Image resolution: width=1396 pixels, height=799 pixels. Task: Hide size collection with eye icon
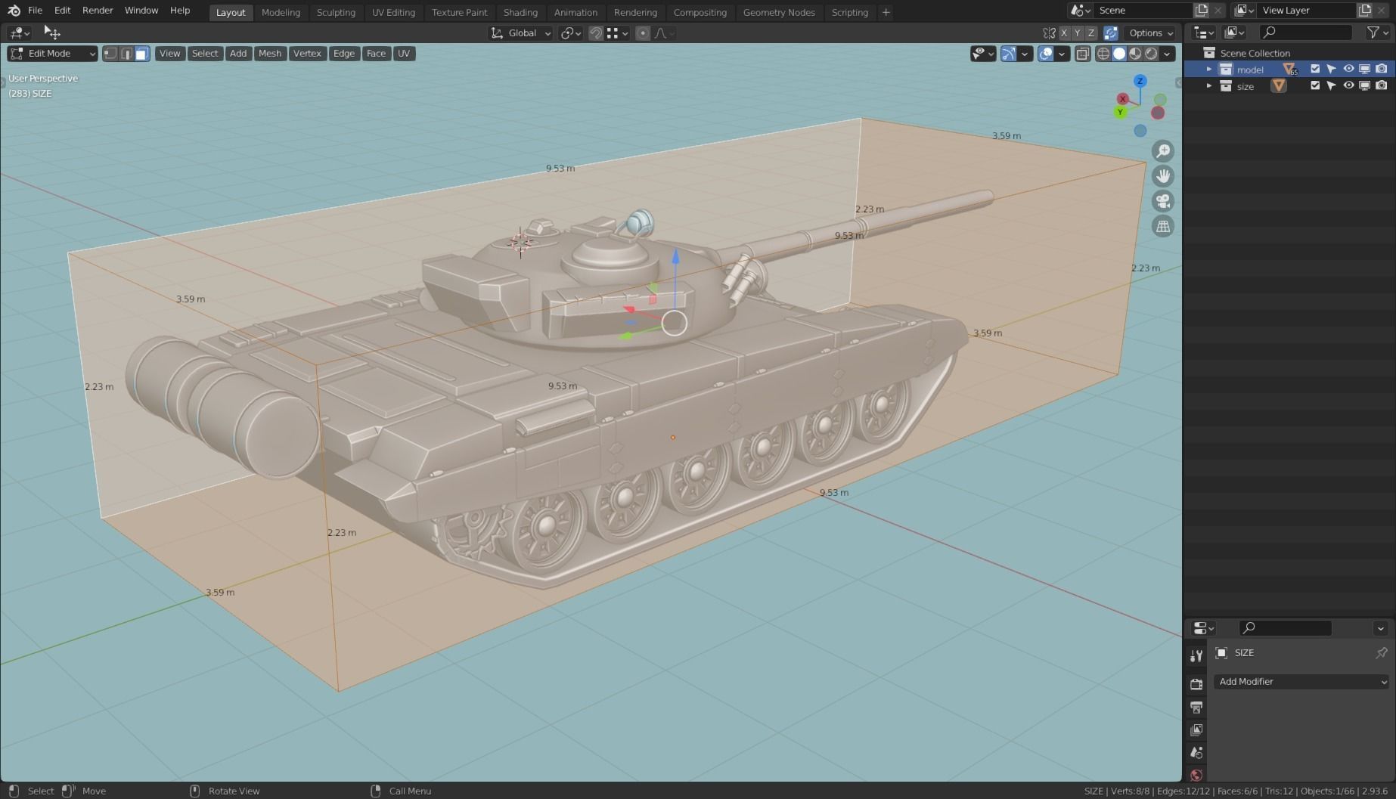click(1348, 85)
